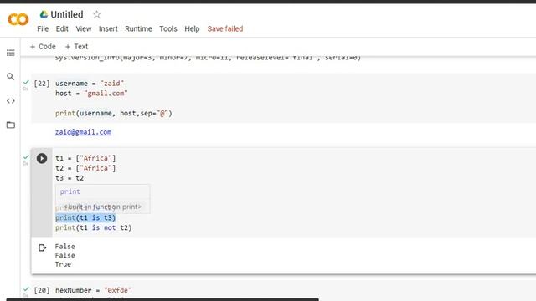The height and width of the screenshot is (301, 536).
Task: Click the t1 = ["Africa"] code line
Action: pyautogui.click(x=85, y=158)
